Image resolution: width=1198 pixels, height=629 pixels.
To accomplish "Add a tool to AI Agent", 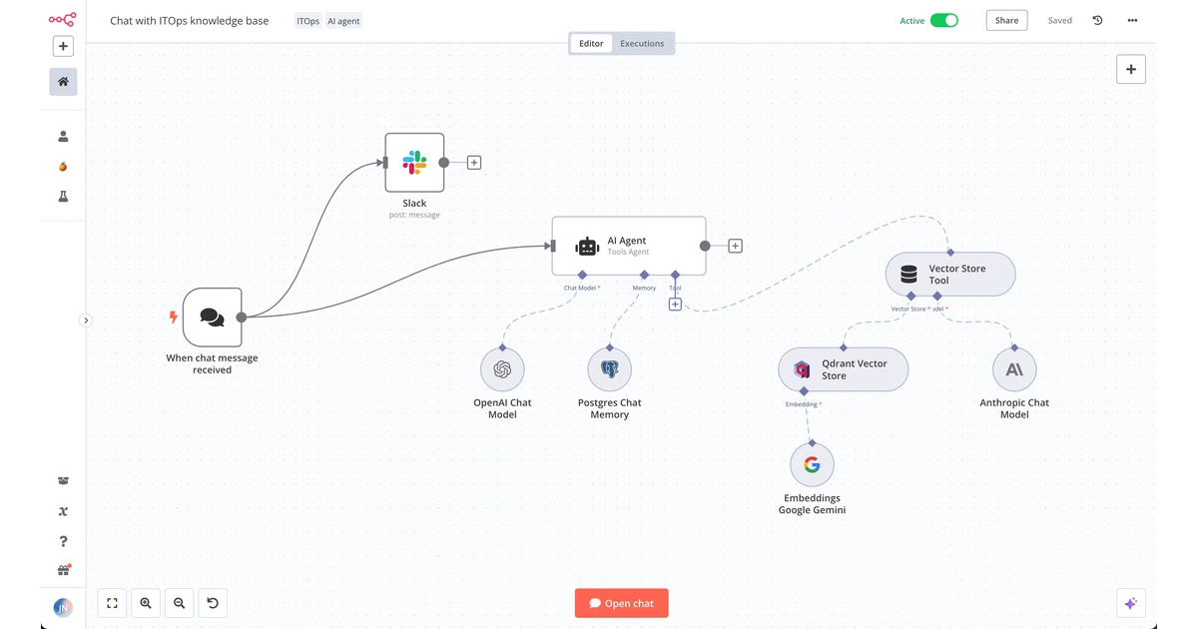I will coord(675,305).
